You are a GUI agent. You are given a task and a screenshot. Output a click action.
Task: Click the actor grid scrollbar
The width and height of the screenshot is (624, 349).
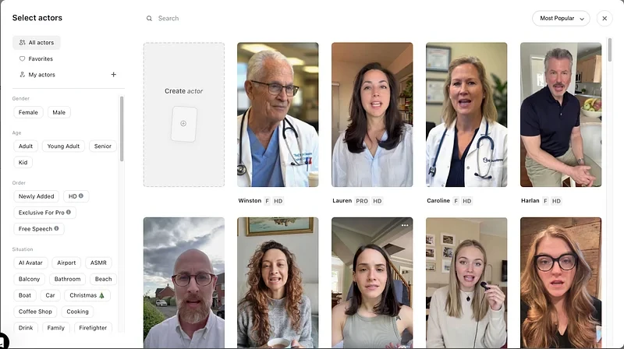tap(610, 50)
